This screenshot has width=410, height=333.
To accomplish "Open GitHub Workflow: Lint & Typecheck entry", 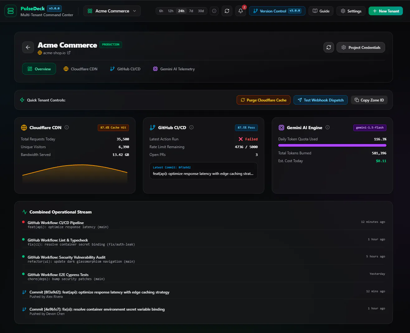I will (204, 242).
